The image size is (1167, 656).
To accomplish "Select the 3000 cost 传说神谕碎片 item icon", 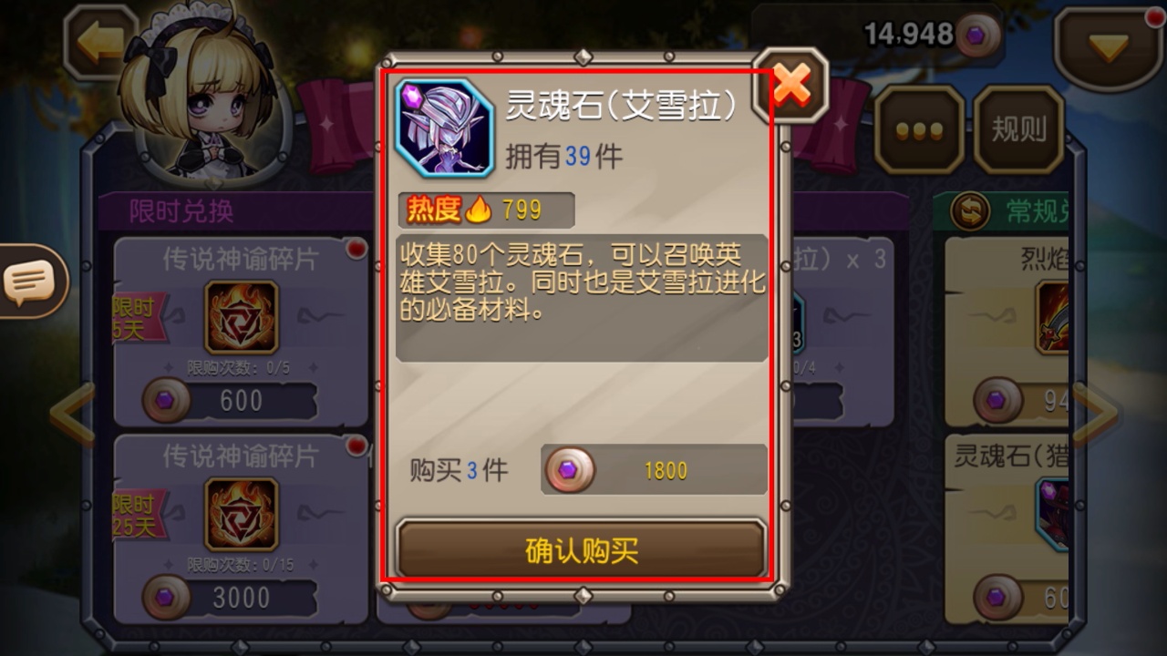I will pos(241,514).
